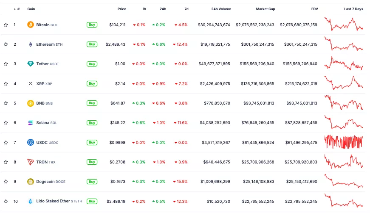Sort coins by Price column header

122,8
